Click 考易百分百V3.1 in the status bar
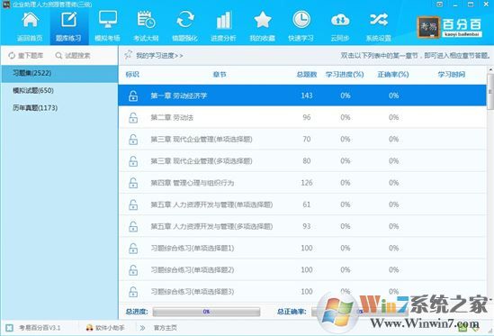Viewport: 494px width, 336px height. pyautogui.click(x=40, y=328)
